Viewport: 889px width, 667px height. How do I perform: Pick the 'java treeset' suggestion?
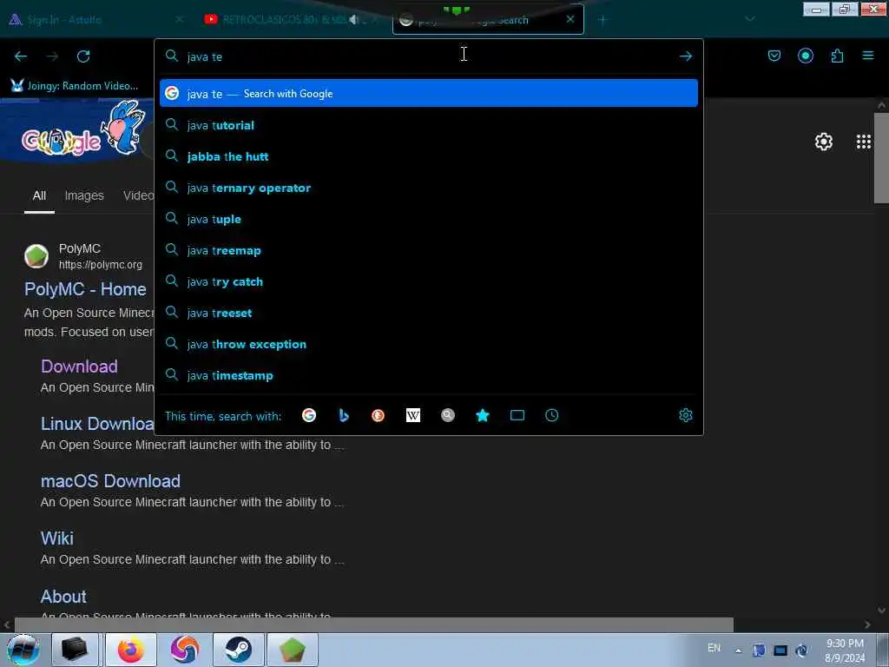coord(429,313)
